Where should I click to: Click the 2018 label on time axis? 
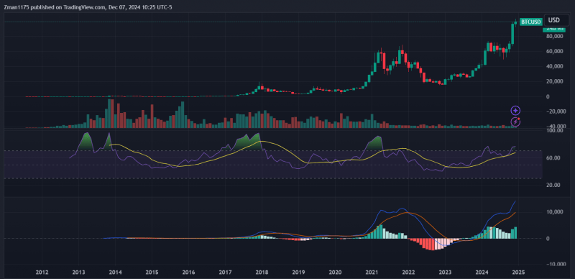point(262,272)
